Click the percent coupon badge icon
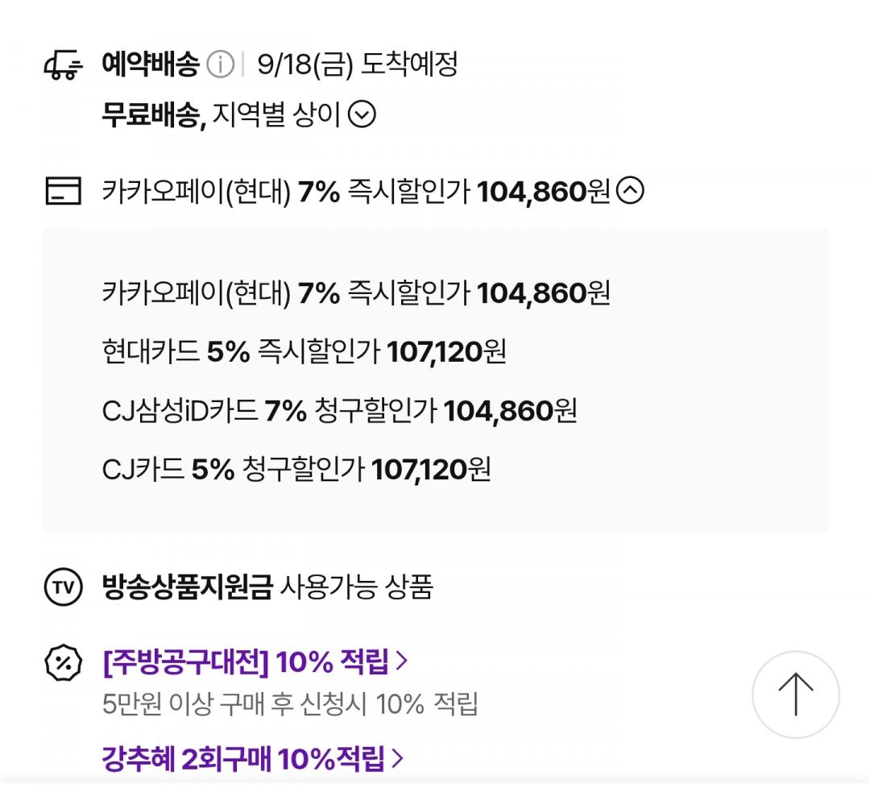This screenshot has width=870, height=788. [x=64, y=662]
